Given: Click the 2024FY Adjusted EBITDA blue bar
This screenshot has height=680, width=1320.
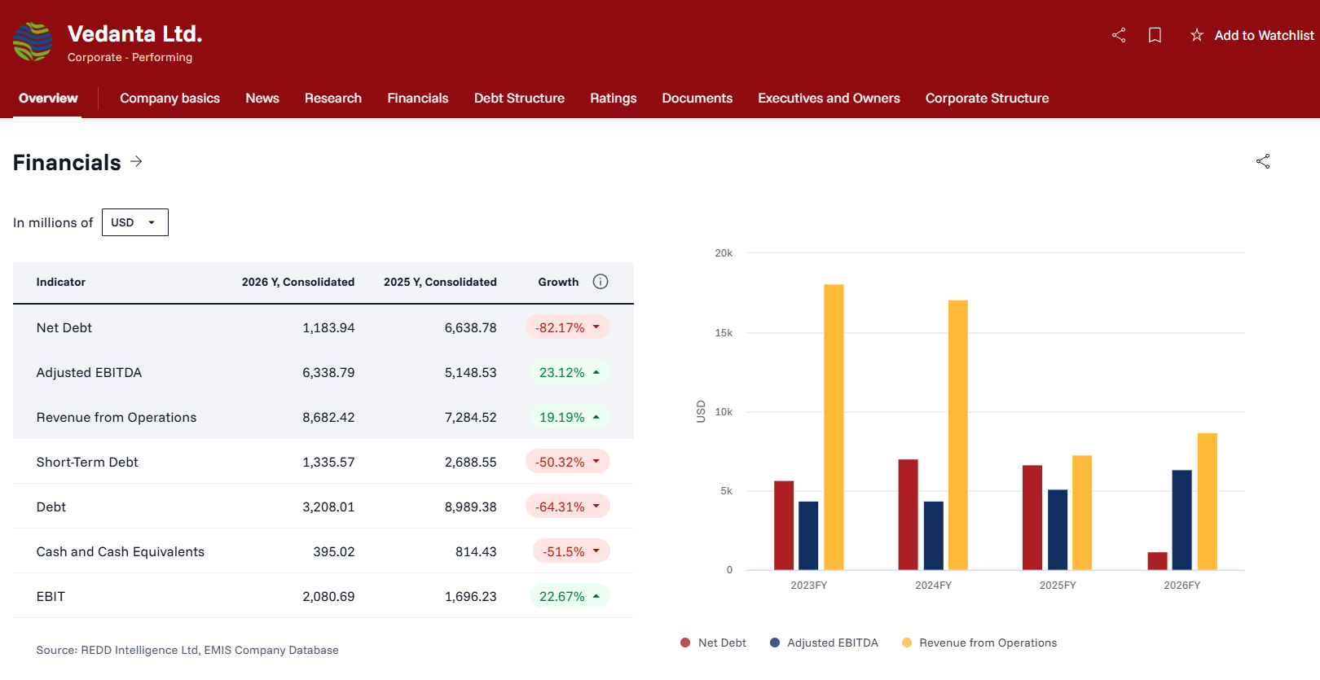Looking at the screenshot, I should coord(934,536).
